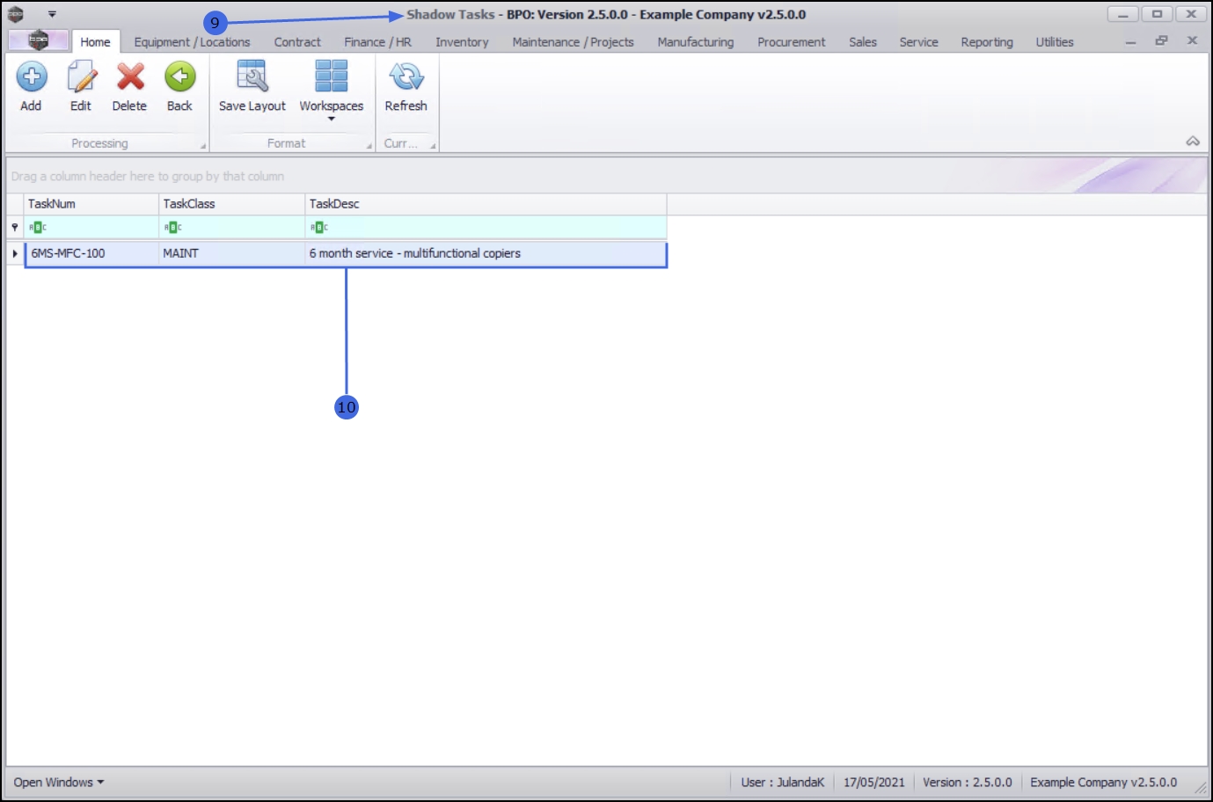Switch to the Manufacturing tab

[x=695, y=41]
